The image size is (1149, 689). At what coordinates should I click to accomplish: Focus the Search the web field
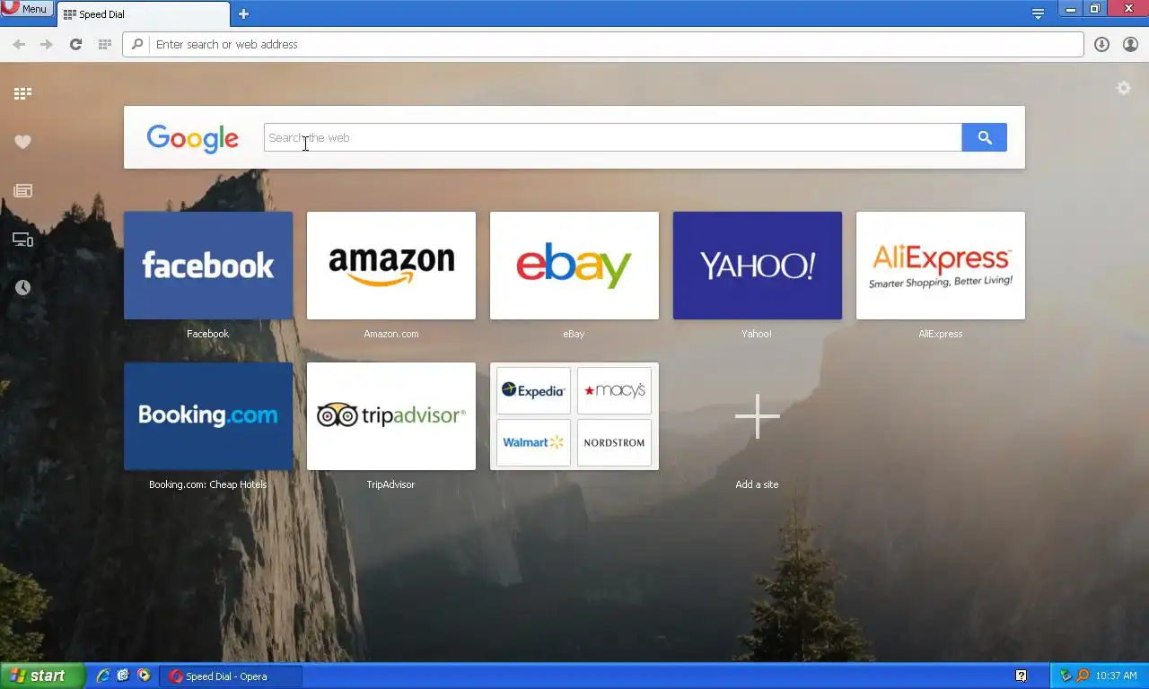[612, 137]
